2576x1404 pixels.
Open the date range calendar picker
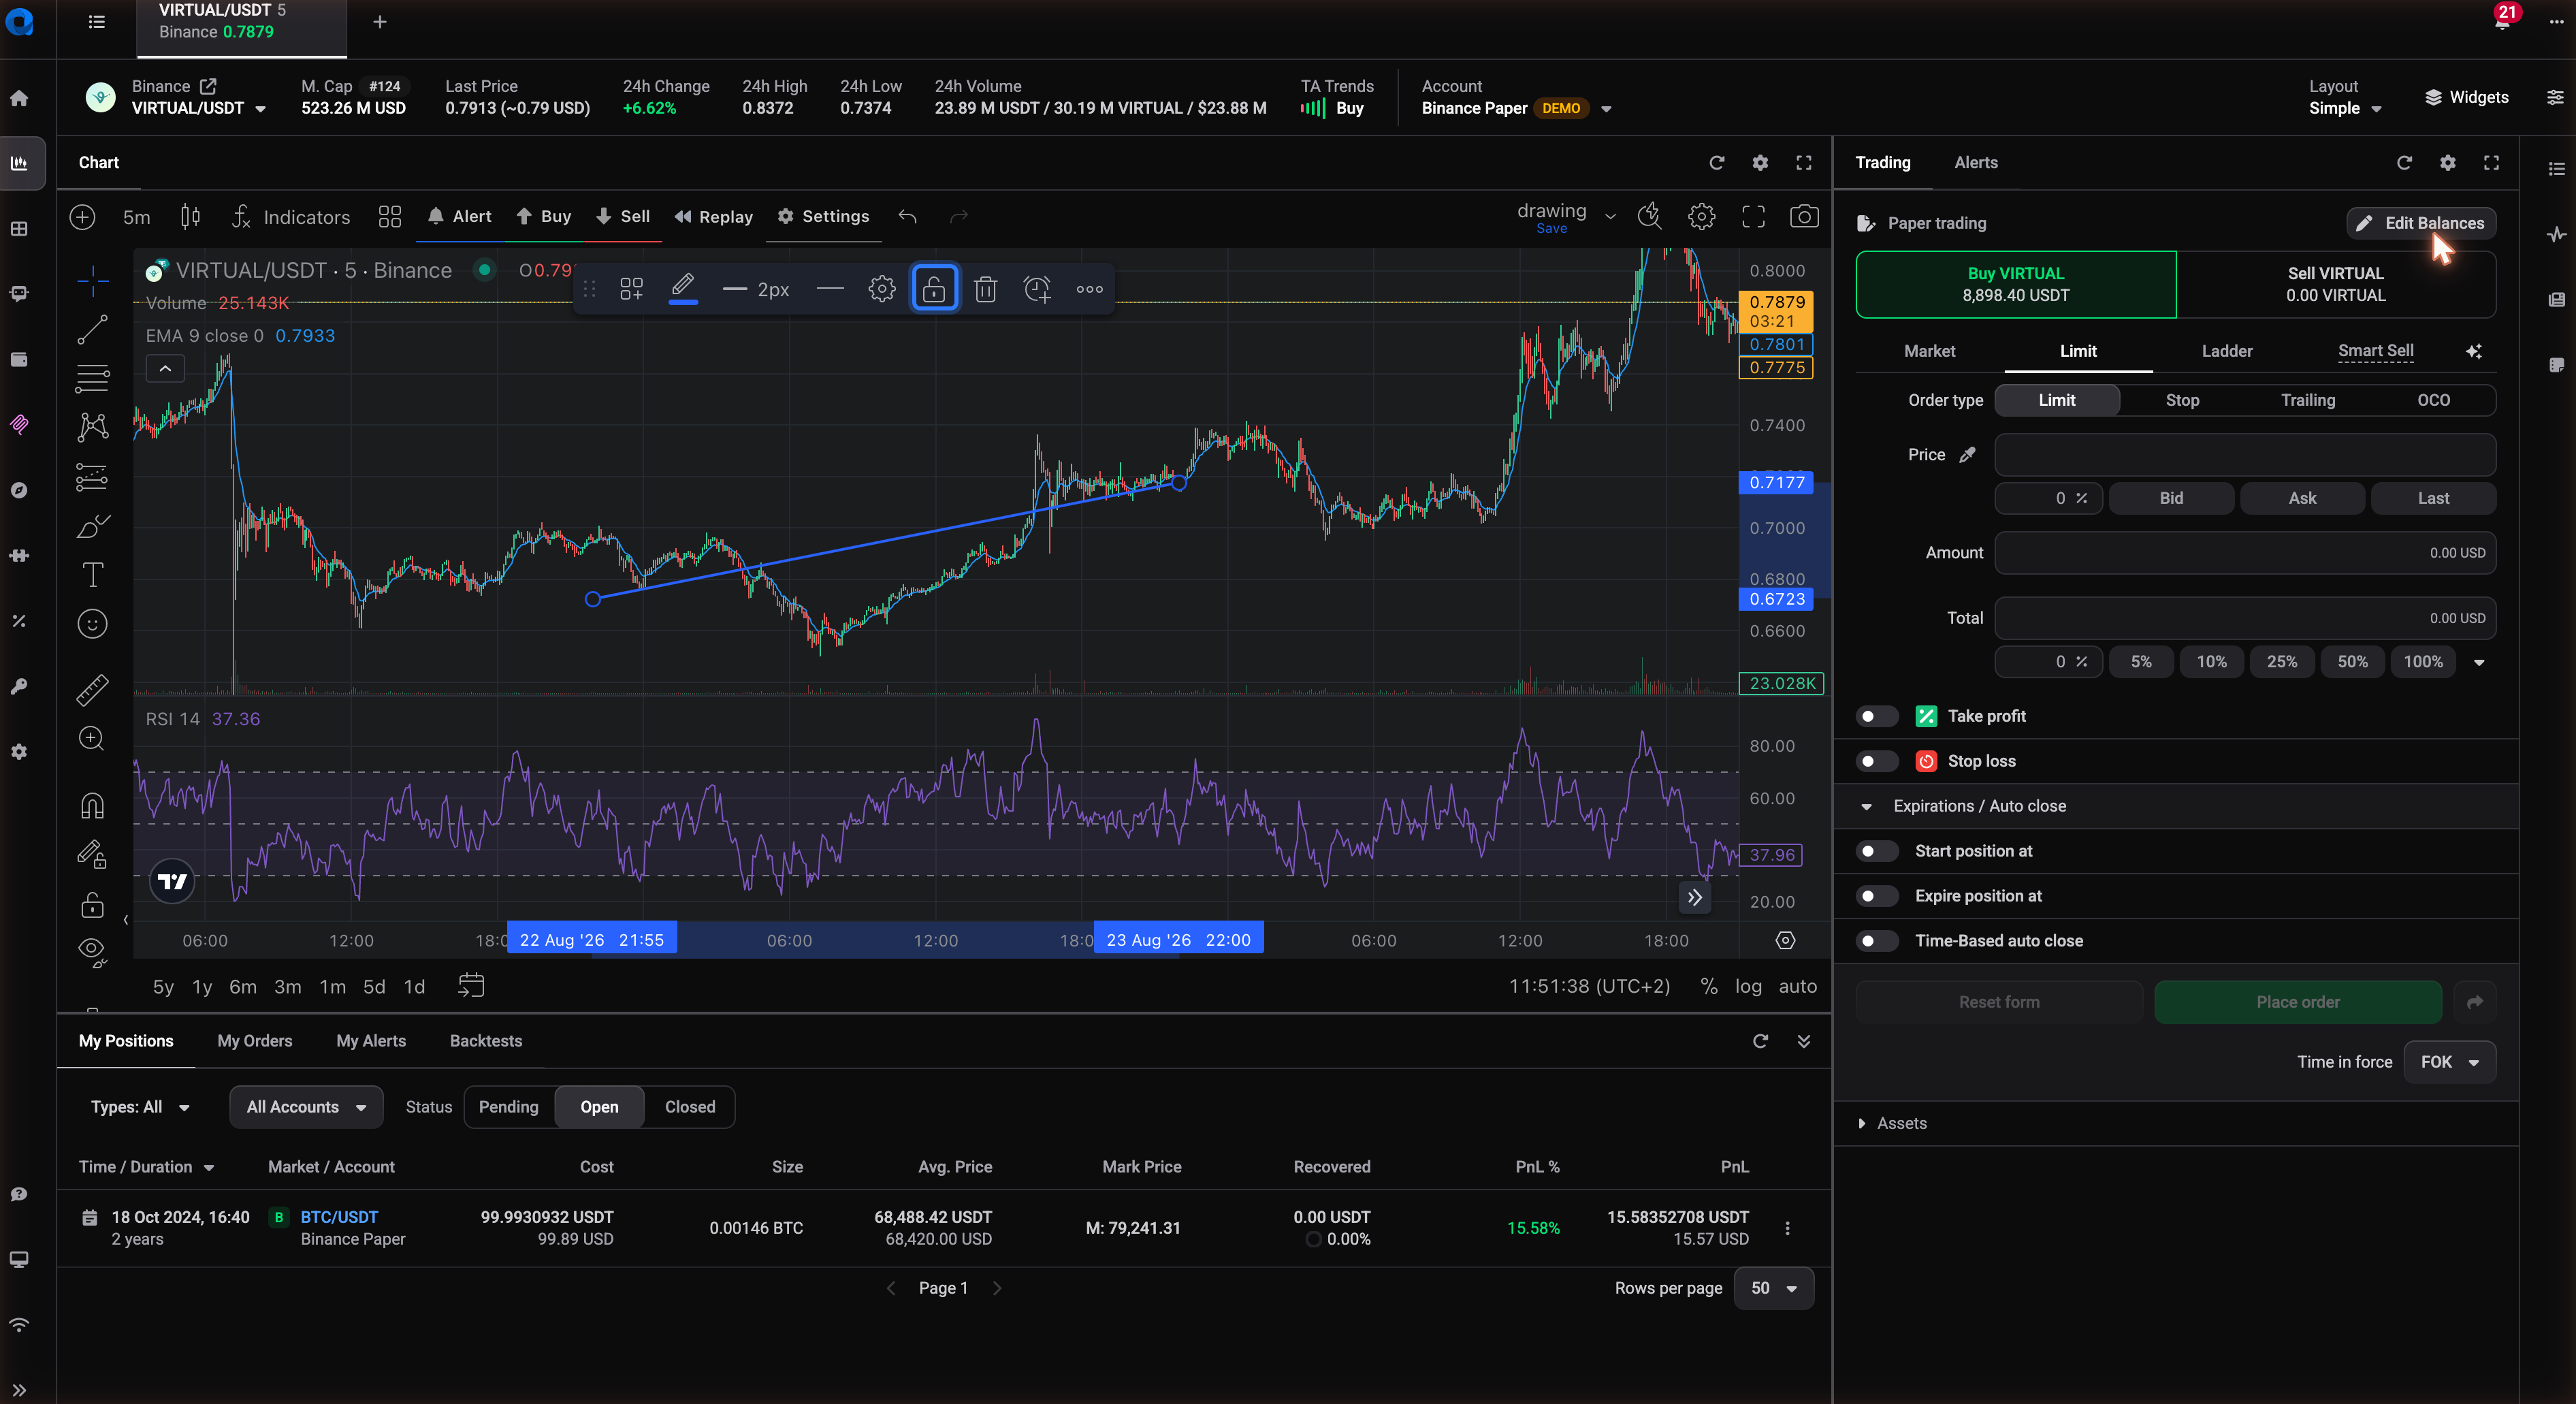click(x=471, y=986)
